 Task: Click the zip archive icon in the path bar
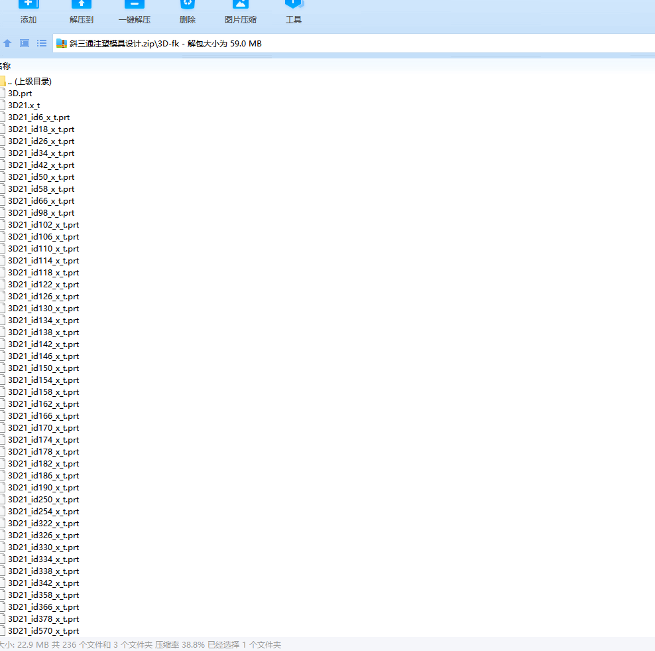click(x=62, y=44)
